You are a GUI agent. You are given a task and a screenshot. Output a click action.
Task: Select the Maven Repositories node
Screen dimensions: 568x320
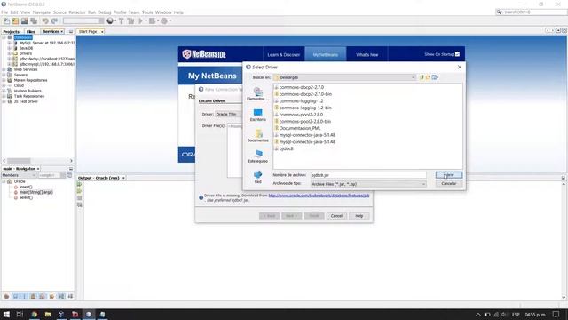click(30, 80)
